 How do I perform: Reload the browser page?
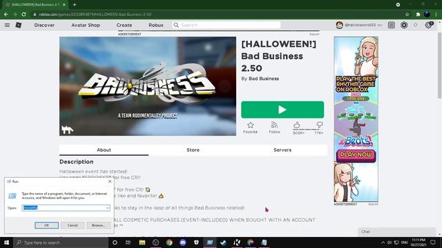coord(23,14)
